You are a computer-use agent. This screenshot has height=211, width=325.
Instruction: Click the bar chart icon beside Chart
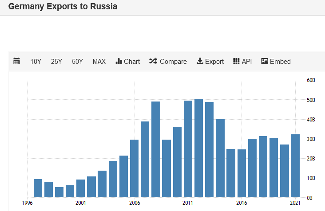(x=119, y=61)
